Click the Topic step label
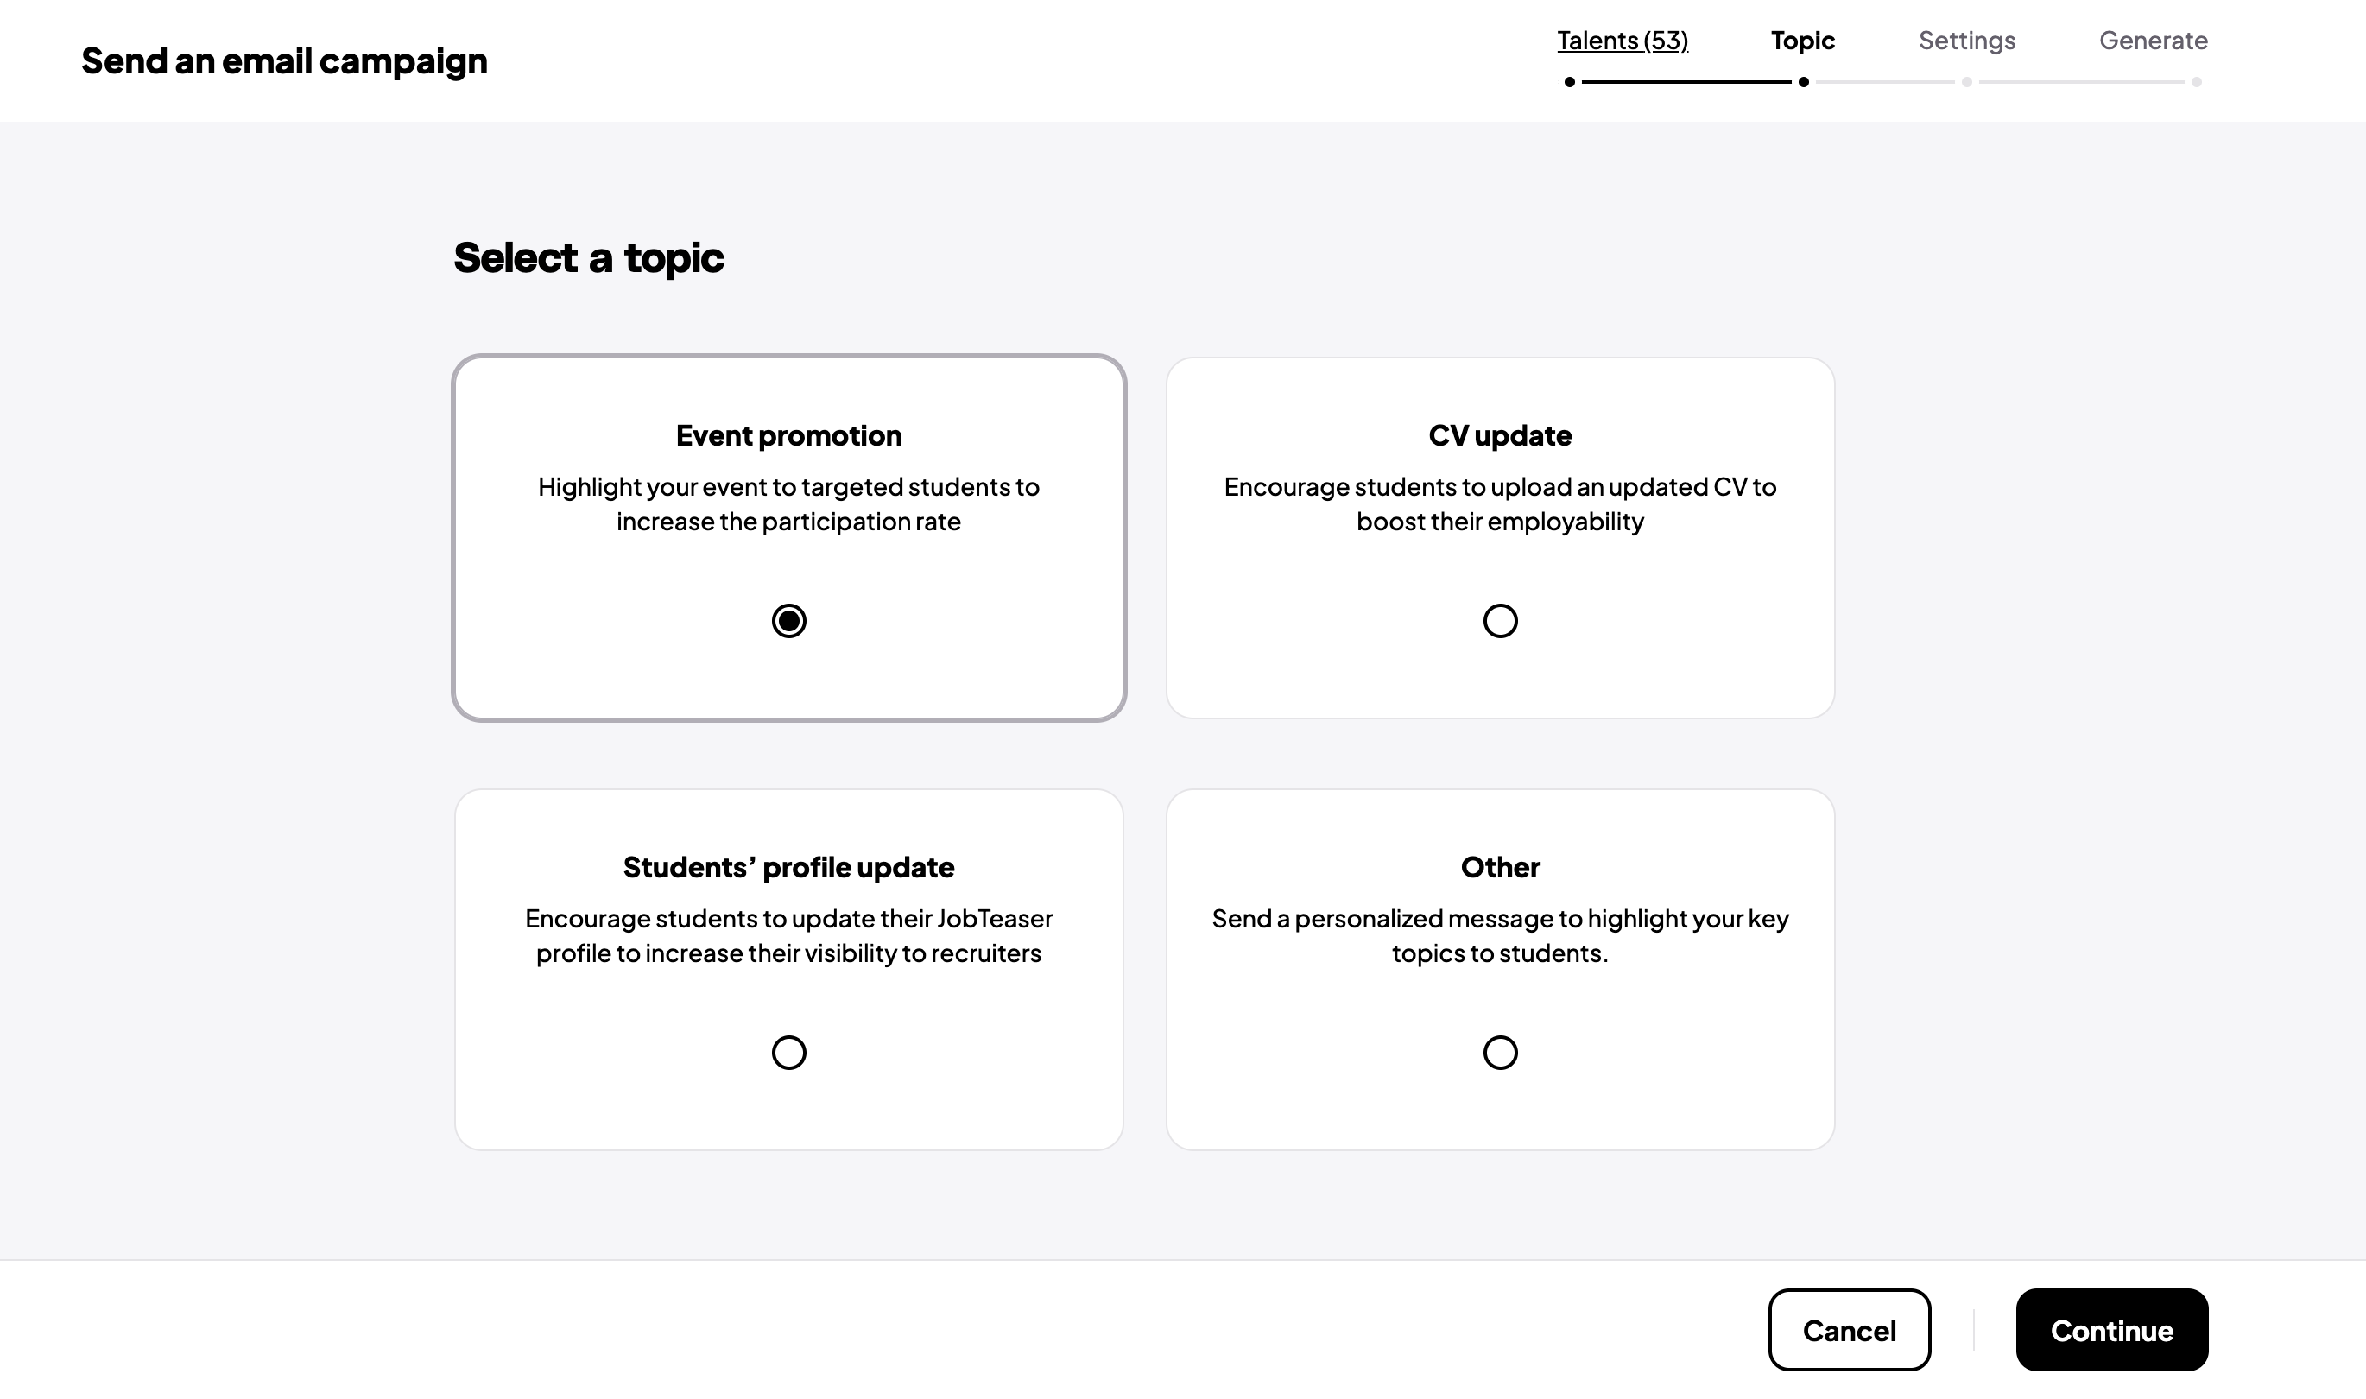 [1802, 41]
